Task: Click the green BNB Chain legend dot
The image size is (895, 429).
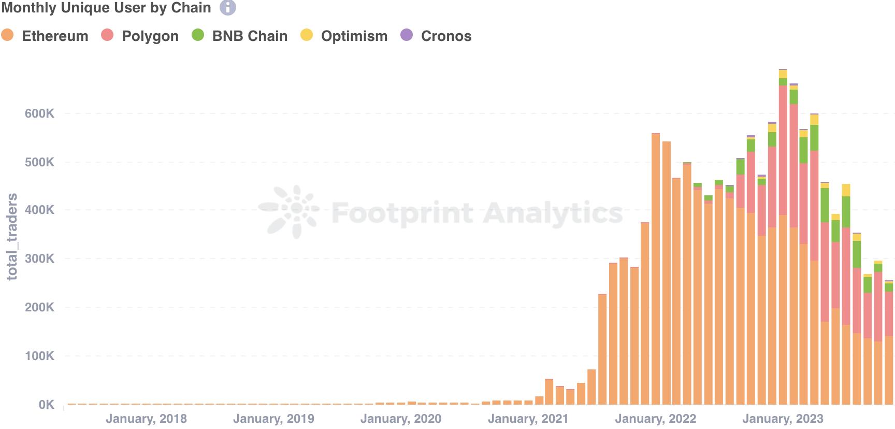Action: coord(198,35)
